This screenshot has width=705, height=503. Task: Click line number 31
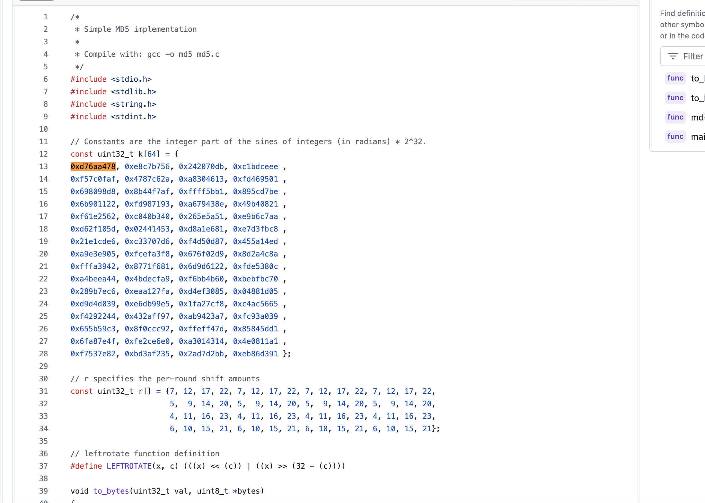click(x=43, y=391)
